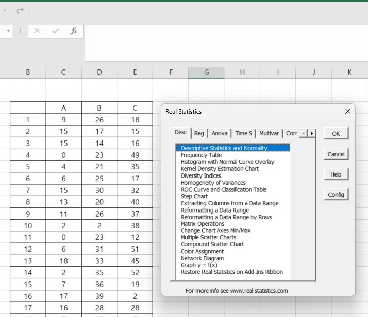Click table header cell B in data table
This screenshot has width=368, height=317.
[99, 108]
